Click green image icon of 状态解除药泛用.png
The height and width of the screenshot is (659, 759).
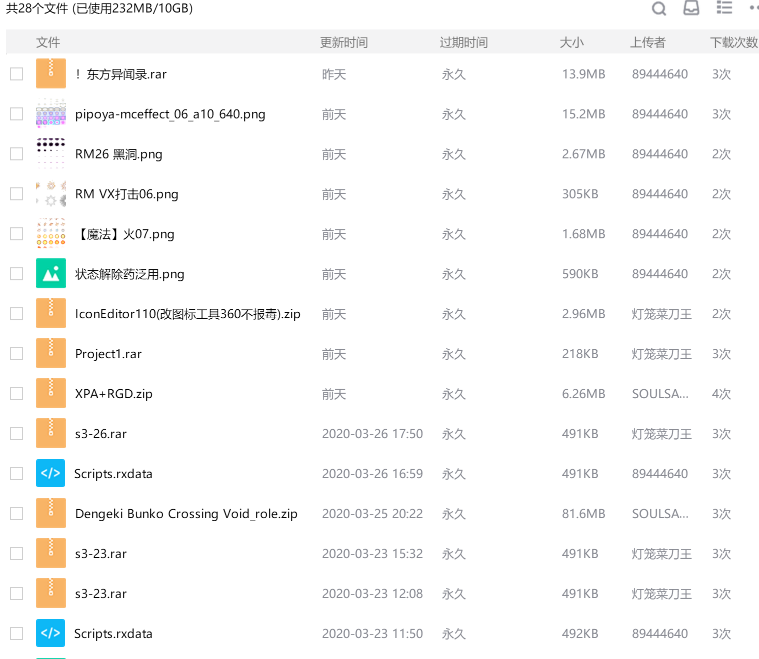click(x=51, y=273)
